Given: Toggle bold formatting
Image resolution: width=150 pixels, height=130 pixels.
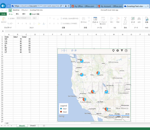Looking at the screenshot, I should click(x=18, y=24).
